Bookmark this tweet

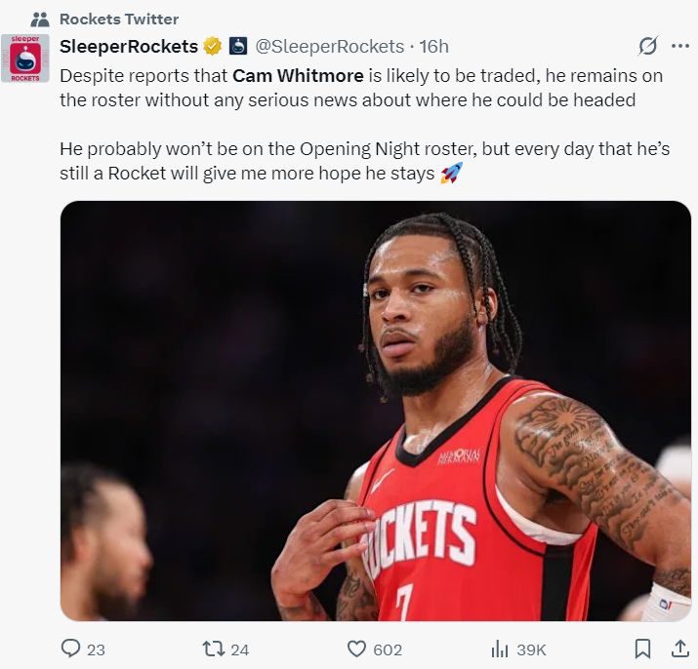click(x=642, y=649)
